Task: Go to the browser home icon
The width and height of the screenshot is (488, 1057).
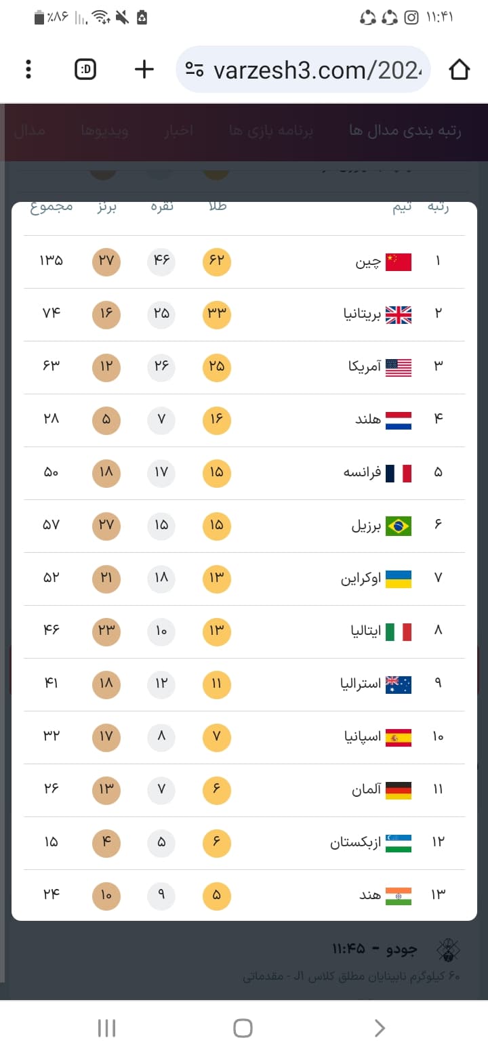Action: (459, 69)
